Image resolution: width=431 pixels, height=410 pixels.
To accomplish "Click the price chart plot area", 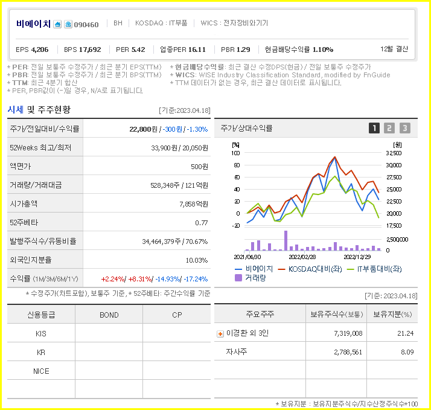I will click(x=313, y=189).
